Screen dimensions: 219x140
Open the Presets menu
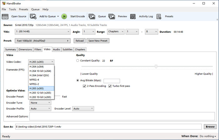[23, 9]
